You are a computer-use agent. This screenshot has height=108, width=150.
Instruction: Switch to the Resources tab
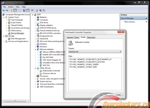coord(91,37)
